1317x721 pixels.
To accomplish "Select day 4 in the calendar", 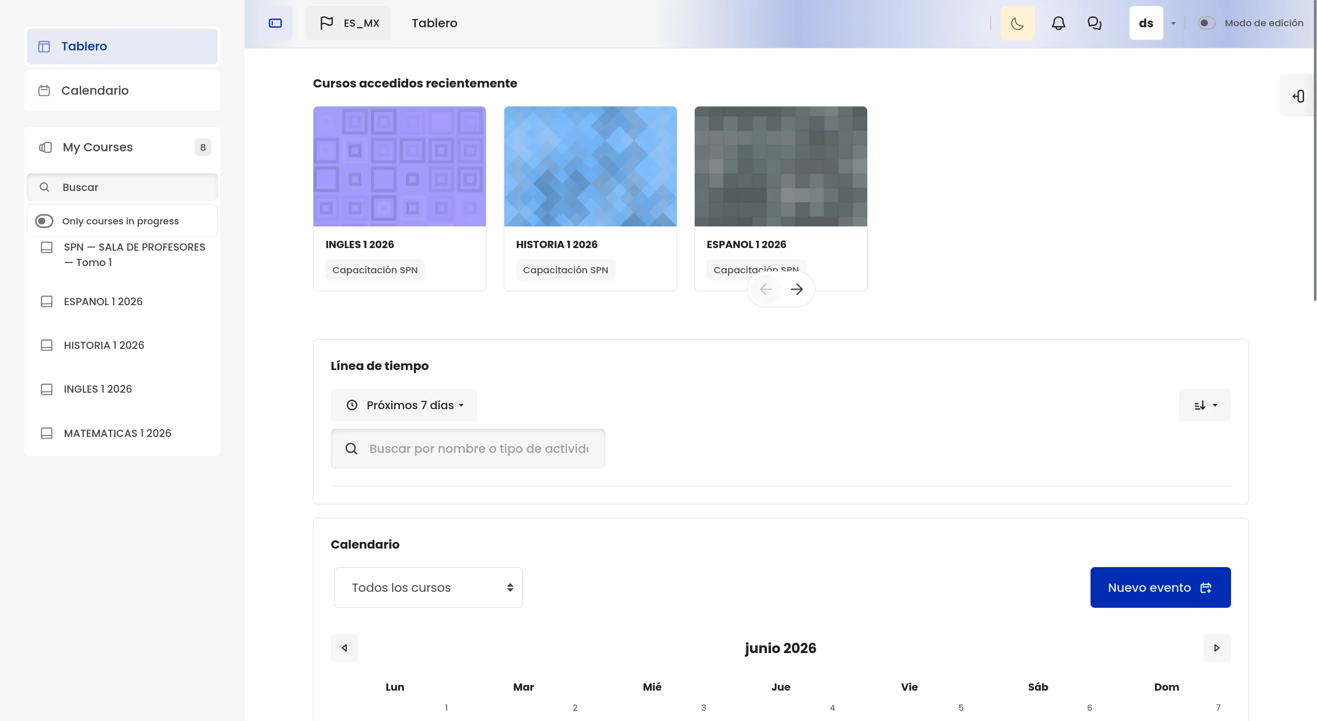I will coord(832,708).
